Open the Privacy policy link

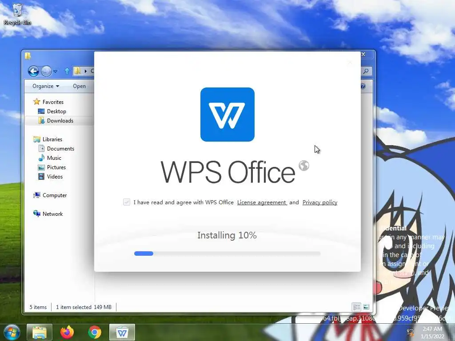320,202
